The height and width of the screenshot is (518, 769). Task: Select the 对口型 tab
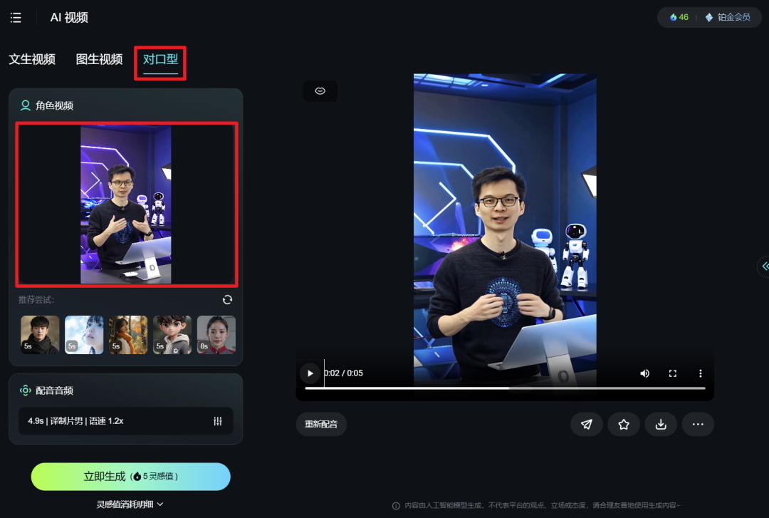160,60
